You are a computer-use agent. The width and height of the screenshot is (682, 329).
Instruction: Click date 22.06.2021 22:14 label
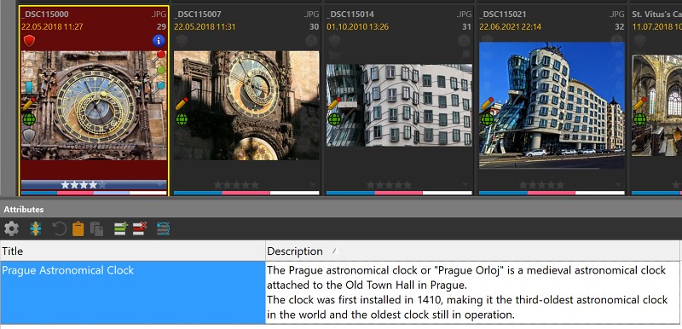(510, 27)
